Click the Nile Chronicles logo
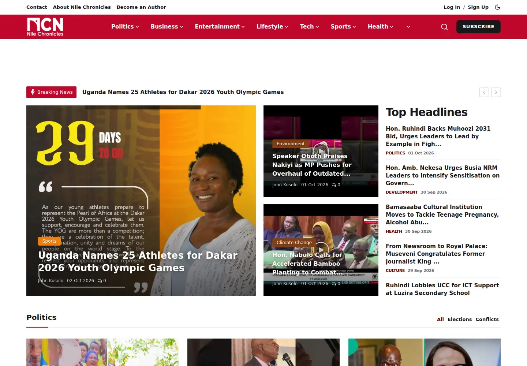The height and width of the screenshot is (366, 527). (45, 27)
